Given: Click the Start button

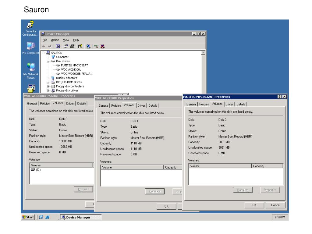Looking at the screenshot, I should point(28,217).
